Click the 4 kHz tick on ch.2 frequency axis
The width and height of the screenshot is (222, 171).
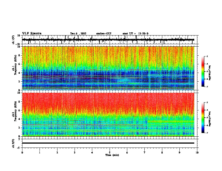pos(19,119)
